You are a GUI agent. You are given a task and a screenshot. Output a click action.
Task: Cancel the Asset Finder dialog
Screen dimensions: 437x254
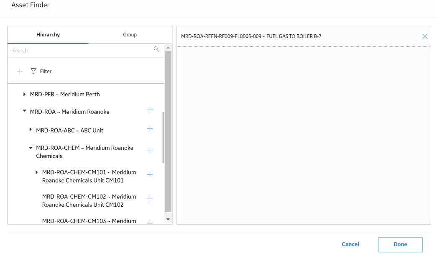pyautogui.click(x=350, y=244)
